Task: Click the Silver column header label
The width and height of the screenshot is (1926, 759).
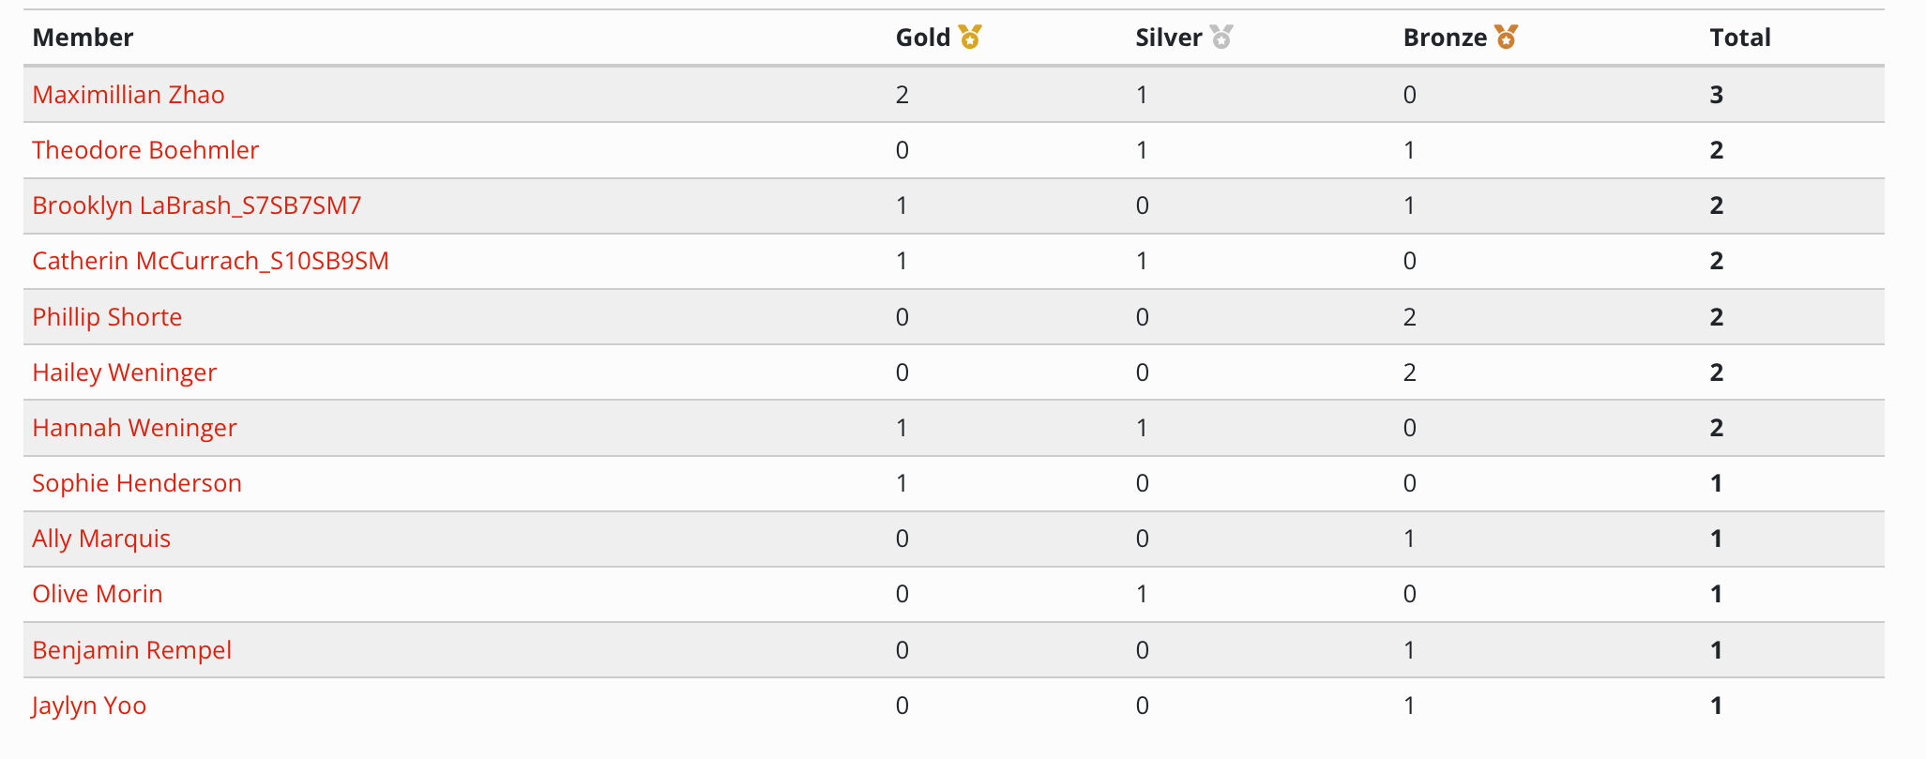Action: [1169, 38]
